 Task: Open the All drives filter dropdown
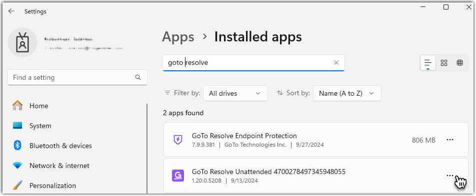(x=235, y=93)
